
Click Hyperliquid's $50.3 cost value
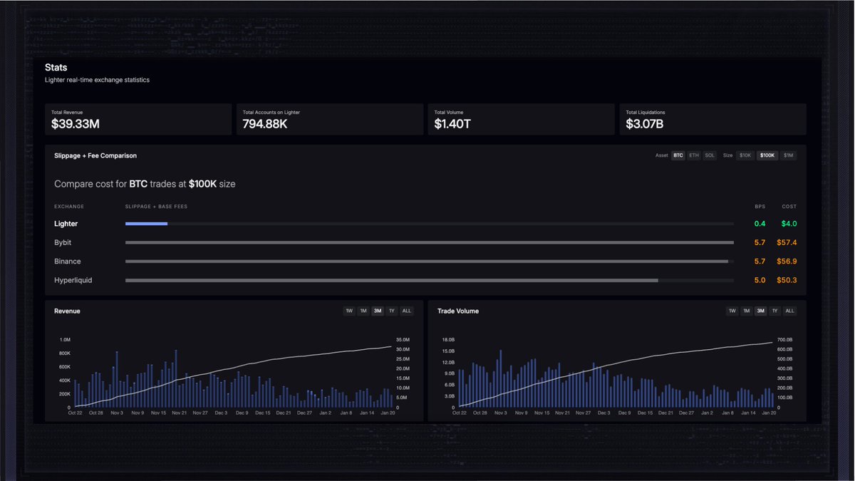pos(787,280)
